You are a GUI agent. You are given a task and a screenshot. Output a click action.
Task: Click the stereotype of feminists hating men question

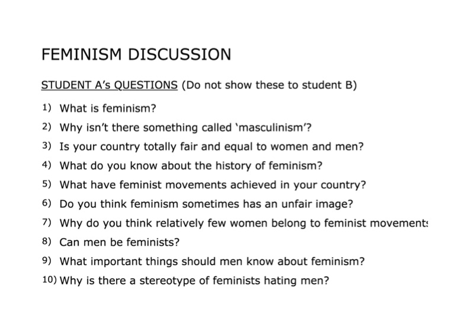coord(194,280)
